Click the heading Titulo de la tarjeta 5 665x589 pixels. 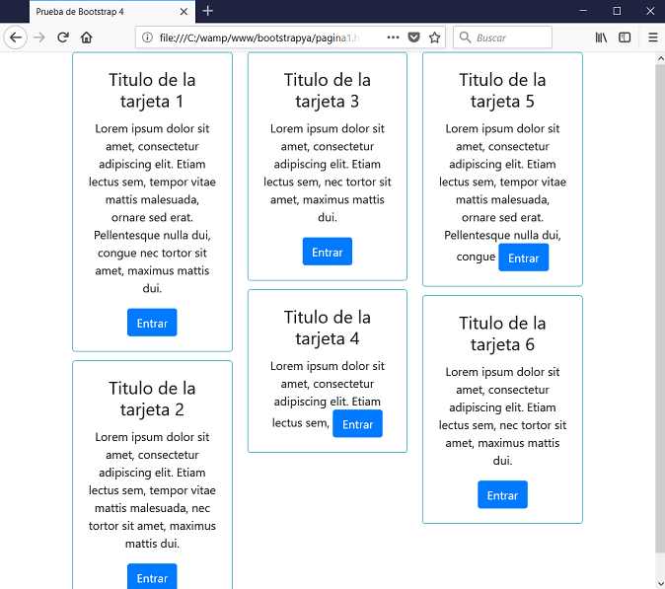point(502,91)
